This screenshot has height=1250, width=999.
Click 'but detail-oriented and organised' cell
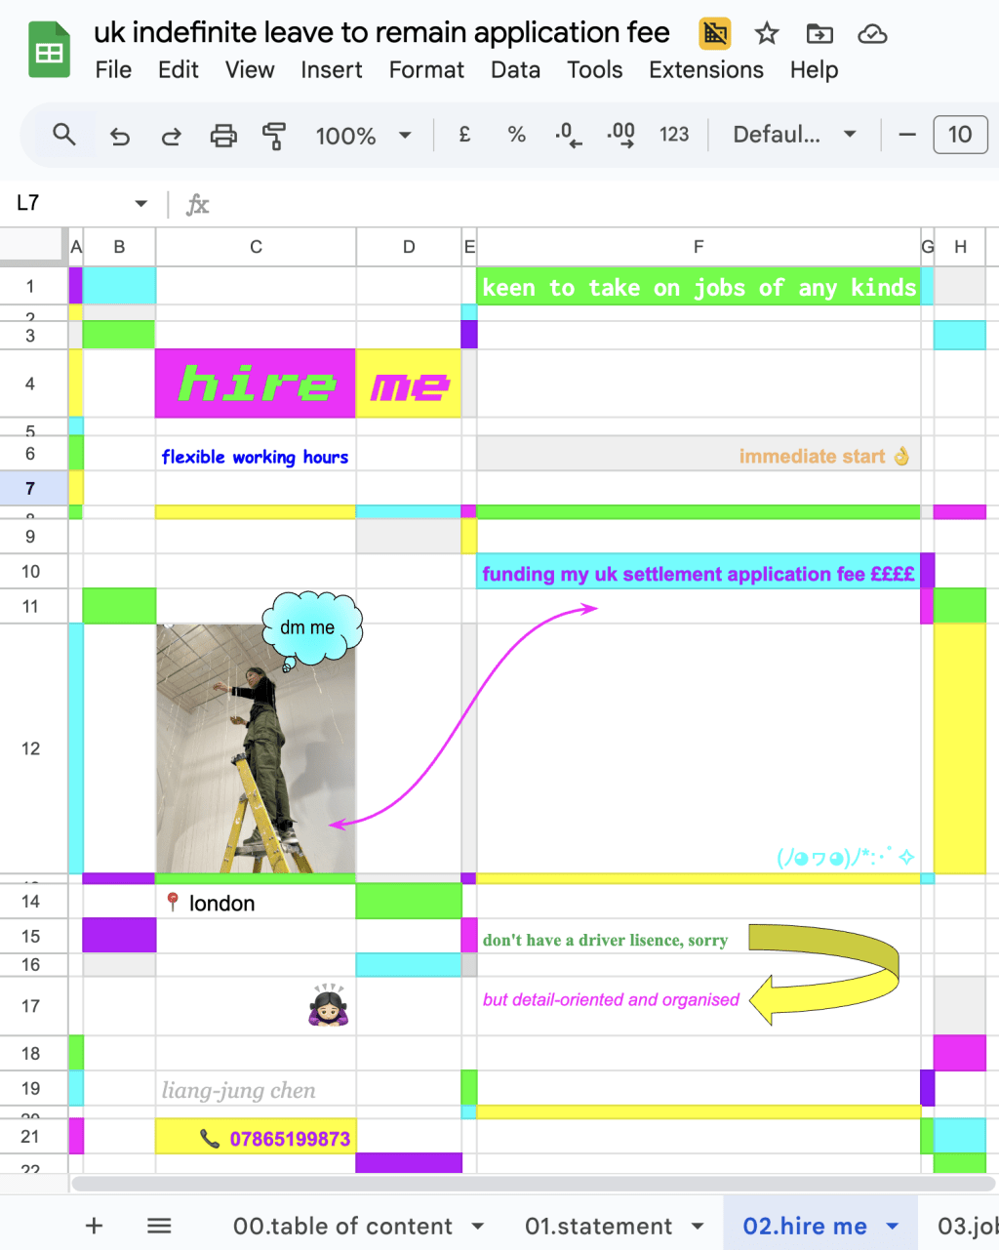pyautogui.click(x=699, y=1006)
